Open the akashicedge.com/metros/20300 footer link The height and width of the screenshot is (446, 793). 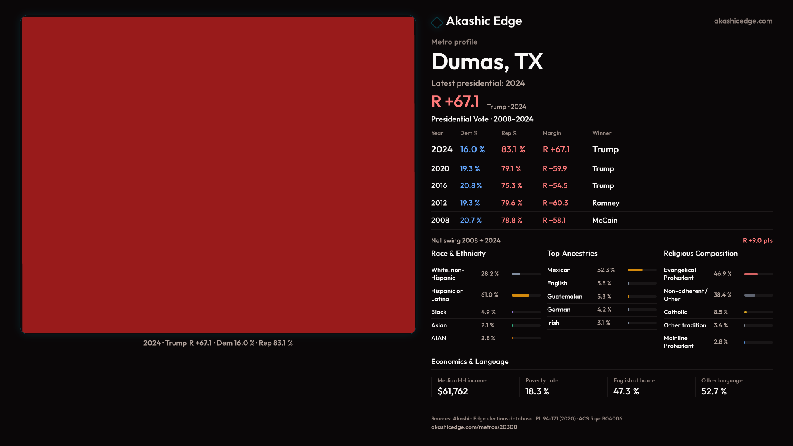coord(474,427)
